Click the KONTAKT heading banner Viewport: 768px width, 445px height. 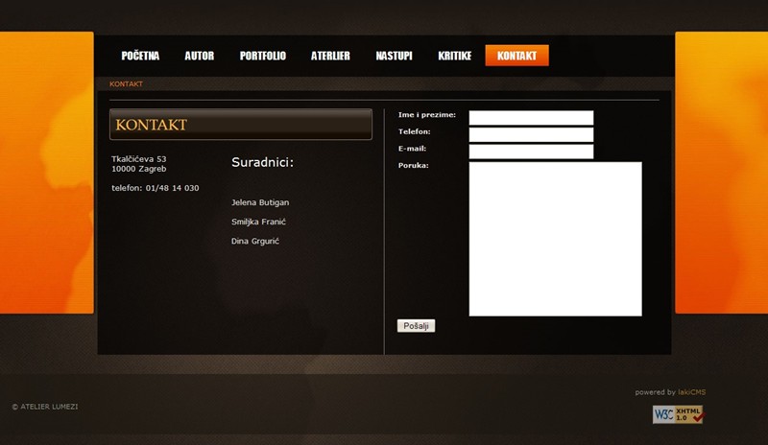(241, 125)
